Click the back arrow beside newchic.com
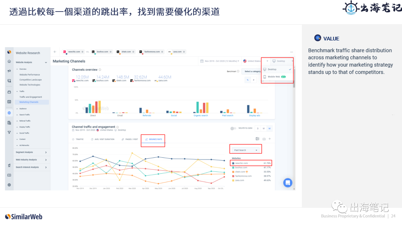 (x=55, y=52)
